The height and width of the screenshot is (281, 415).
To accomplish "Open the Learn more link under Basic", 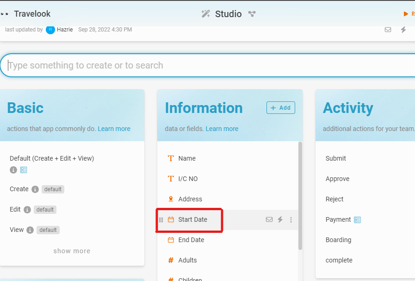I will point(114,129).
